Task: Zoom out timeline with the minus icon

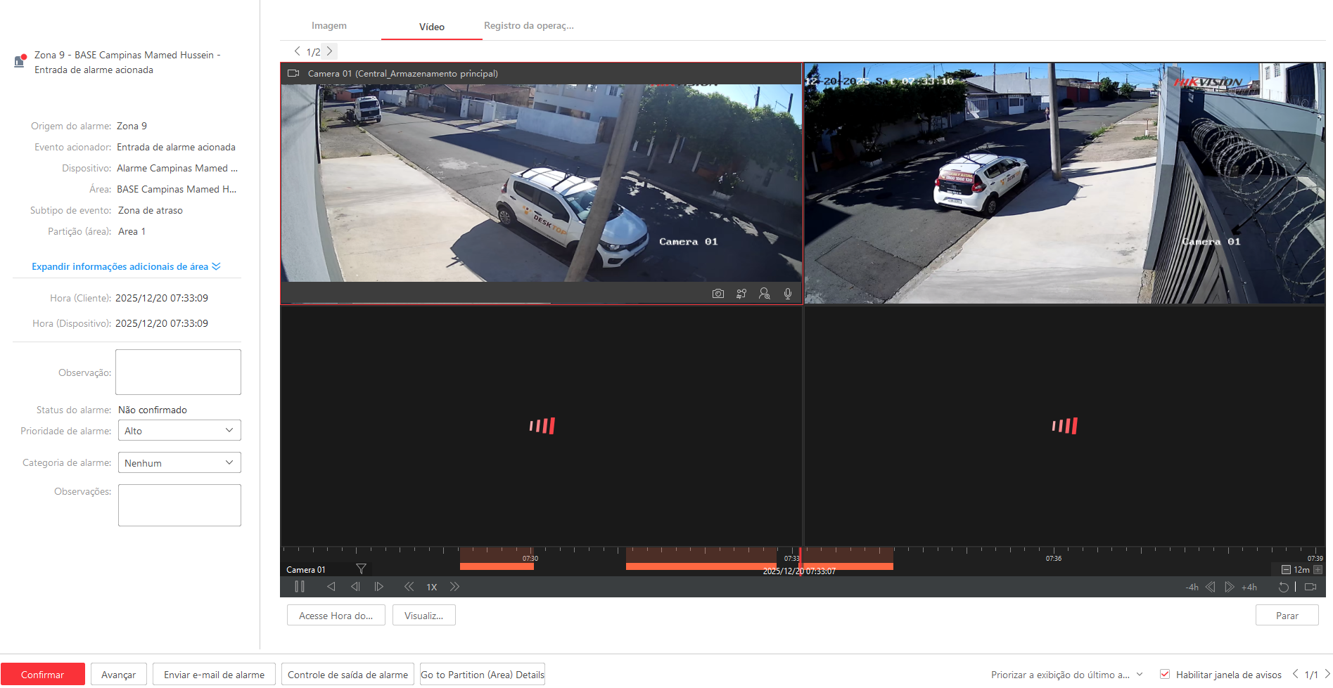Action: coord(1286,570)
